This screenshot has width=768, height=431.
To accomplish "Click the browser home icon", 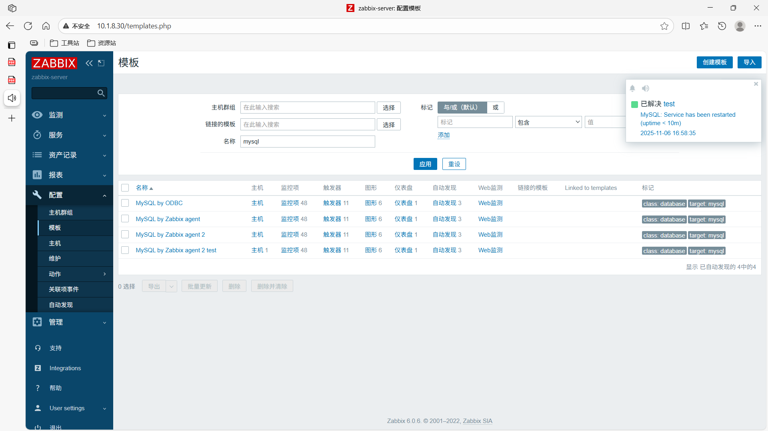I will (46, 26).
